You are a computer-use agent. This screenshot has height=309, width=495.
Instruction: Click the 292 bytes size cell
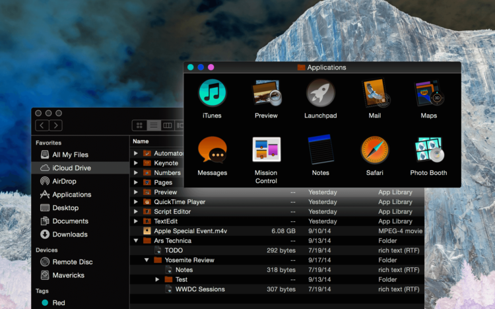click(x=281, y=250)
